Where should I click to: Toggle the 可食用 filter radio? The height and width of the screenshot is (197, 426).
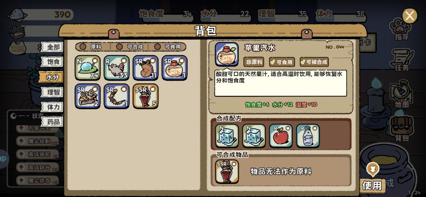tap(157, 47)
